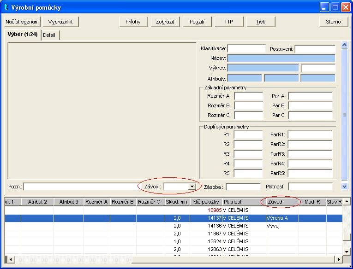Image resolution: width=353 pixels, height=269 pixels.
Task: Cancel with the Storno button
Action: point(334,22)
